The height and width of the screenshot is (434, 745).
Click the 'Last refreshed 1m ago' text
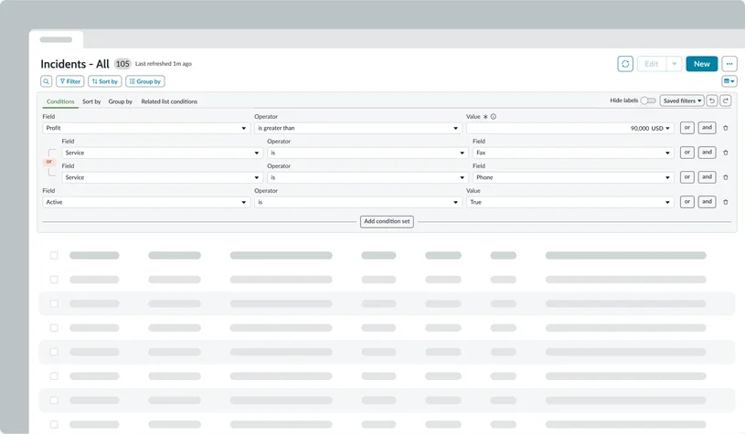(164, 64)
